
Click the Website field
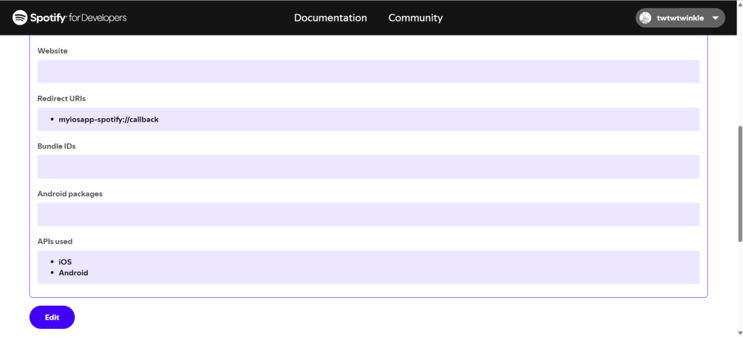369,72
